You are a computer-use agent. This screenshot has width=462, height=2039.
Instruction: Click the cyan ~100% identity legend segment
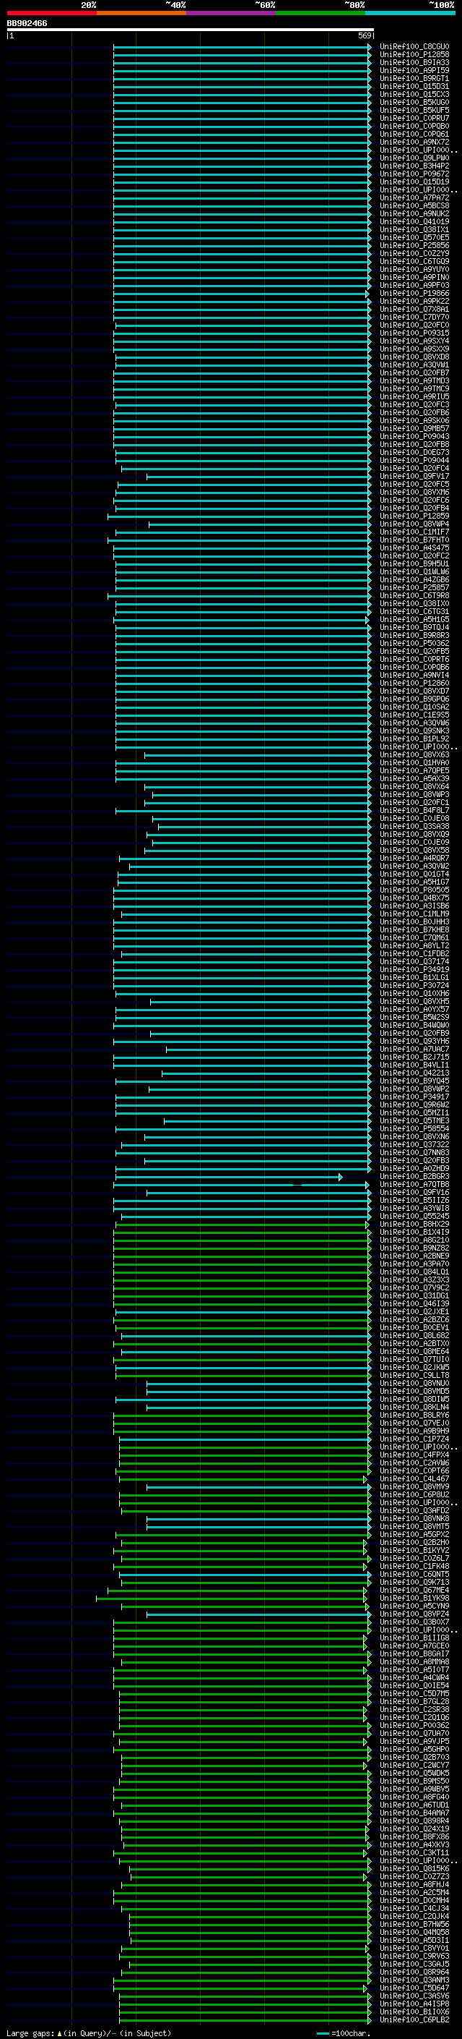tap(410, 13)
